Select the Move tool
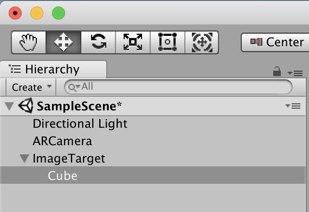 63,42
